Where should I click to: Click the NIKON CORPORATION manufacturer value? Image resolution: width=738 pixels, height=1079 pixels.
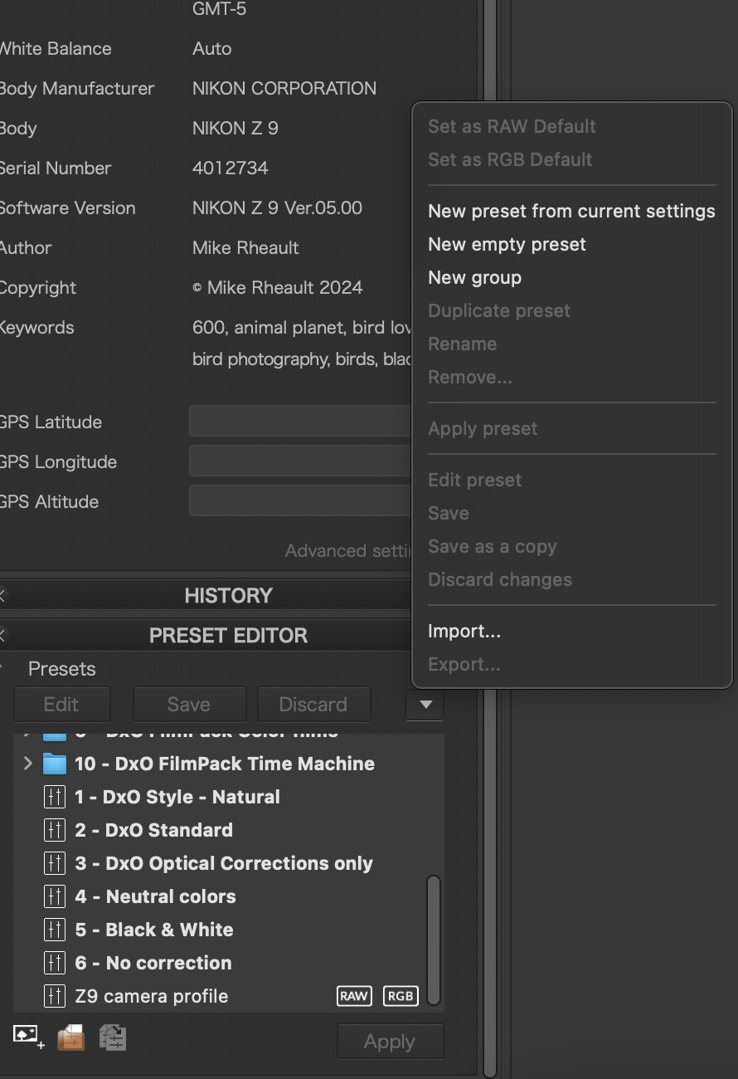point(284,88)
